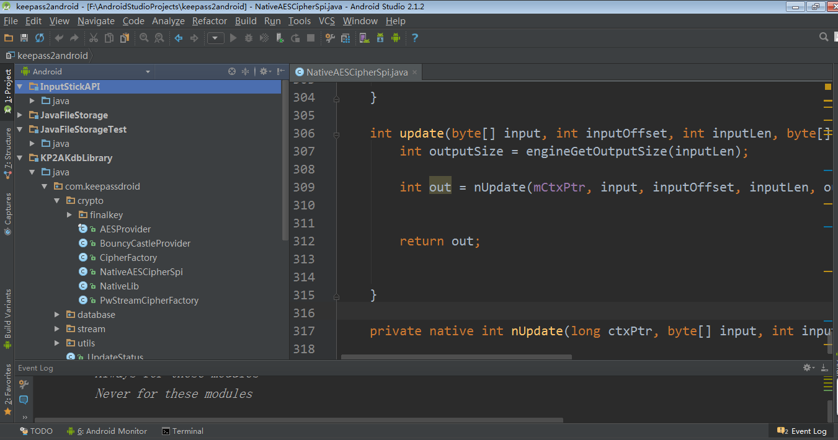838x440 pixels.
Task: Click the editor horizontal scrollbar
Action: tap(456, 357)
